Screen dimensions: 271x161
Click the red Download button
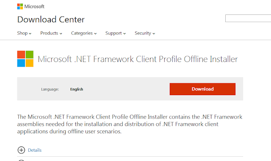(x=202, y=89)
